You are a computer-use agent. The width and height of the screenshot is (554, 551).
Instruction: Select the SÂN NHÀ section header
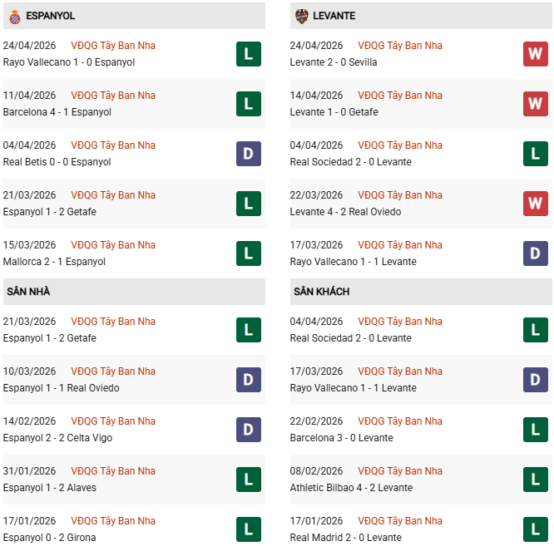pyautogui.click(x=28, y=292)
